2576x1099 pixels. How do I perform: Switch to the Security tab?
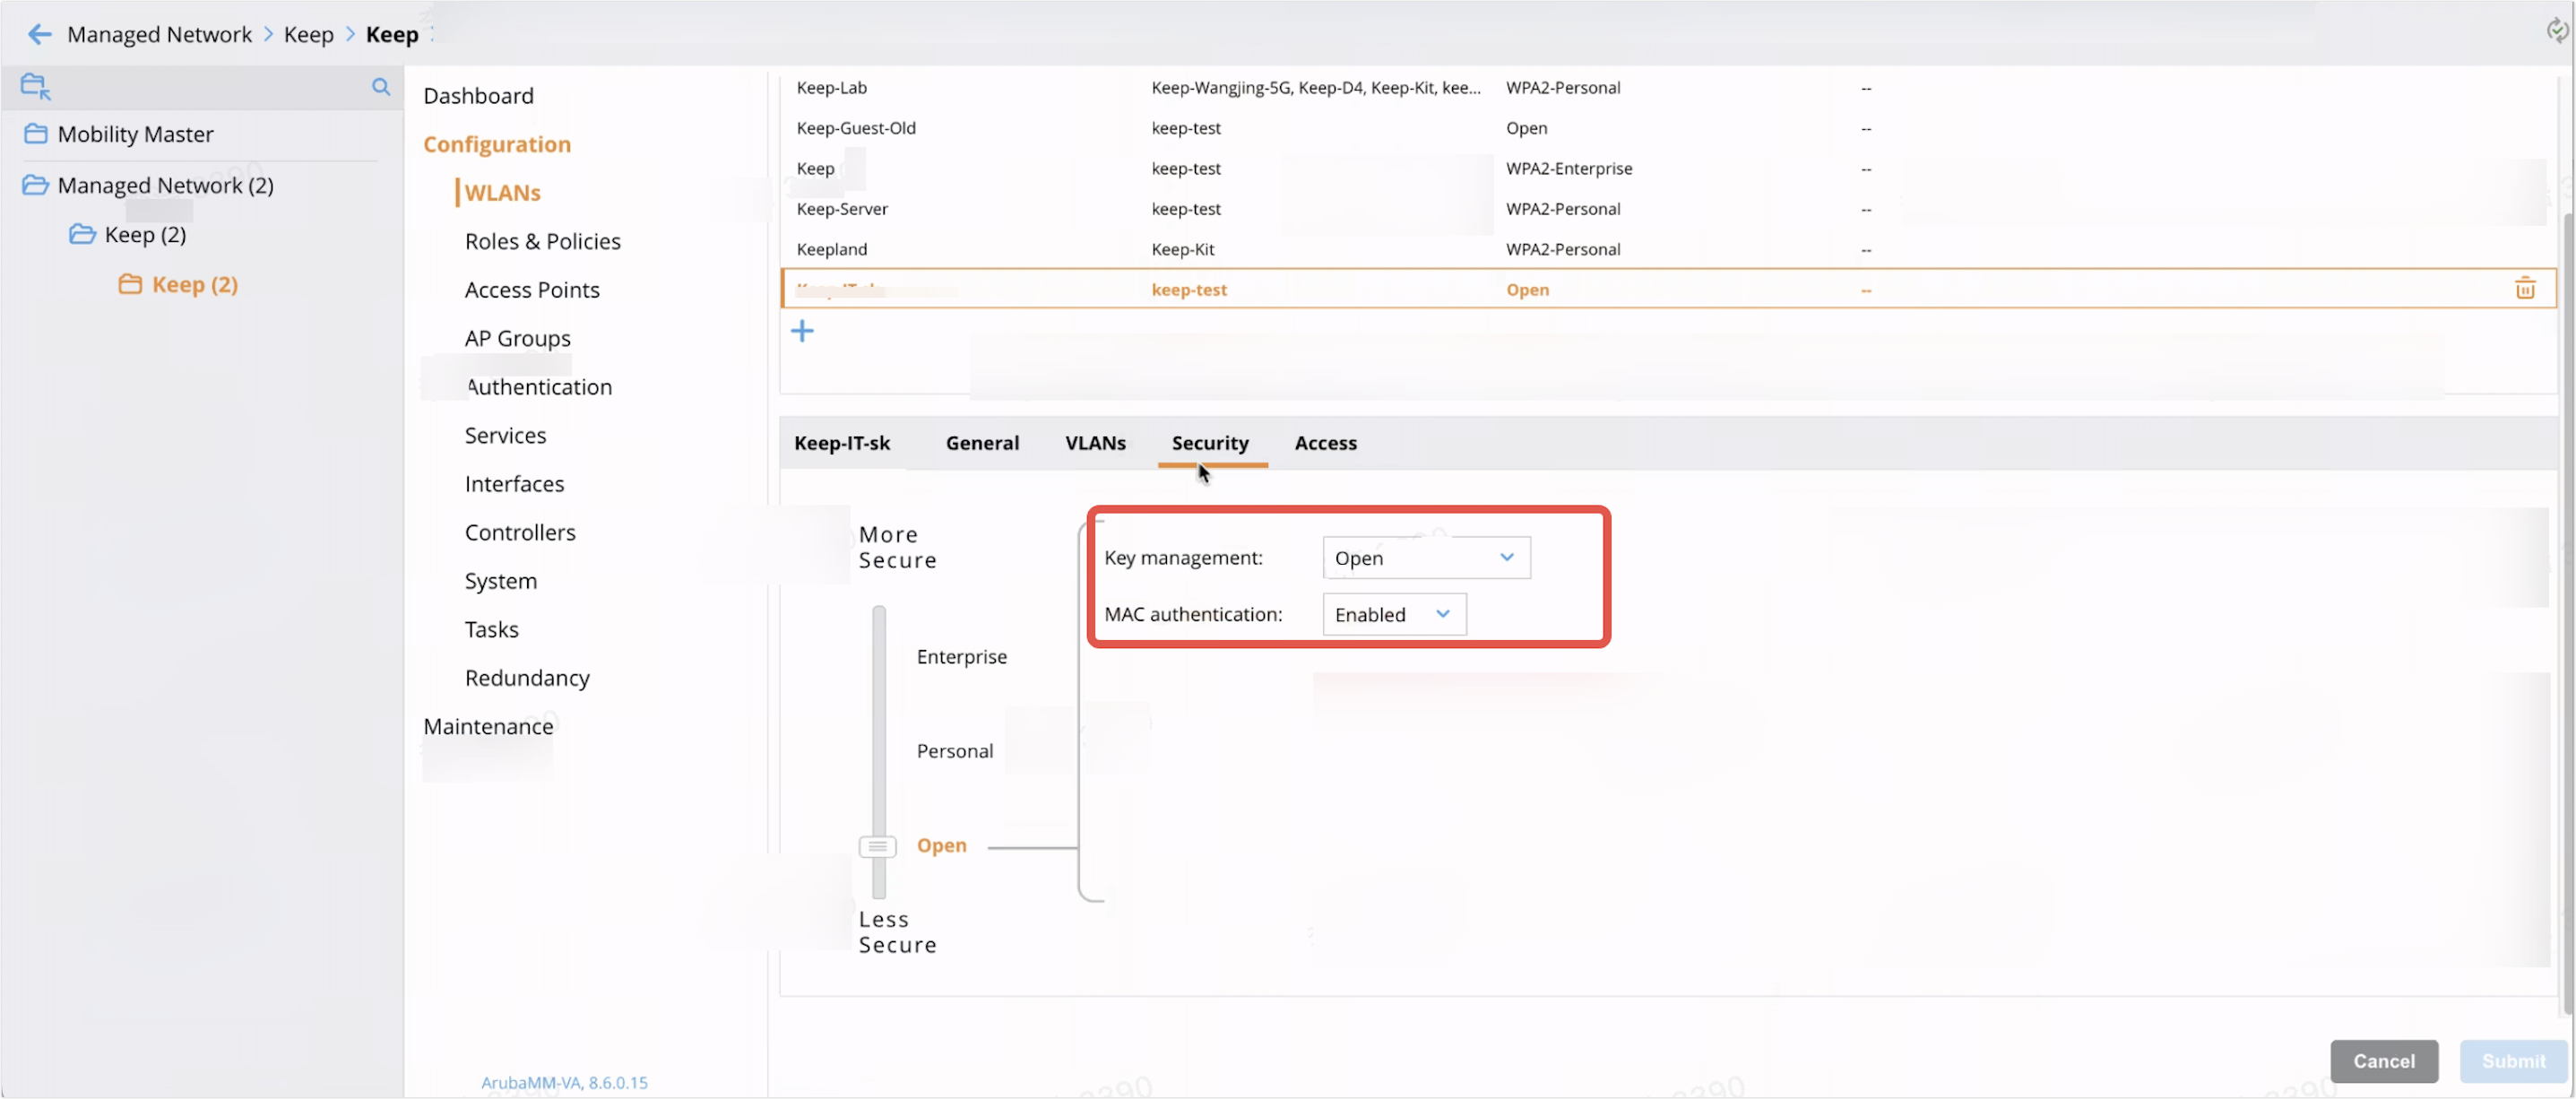(x=1210, y=443)
